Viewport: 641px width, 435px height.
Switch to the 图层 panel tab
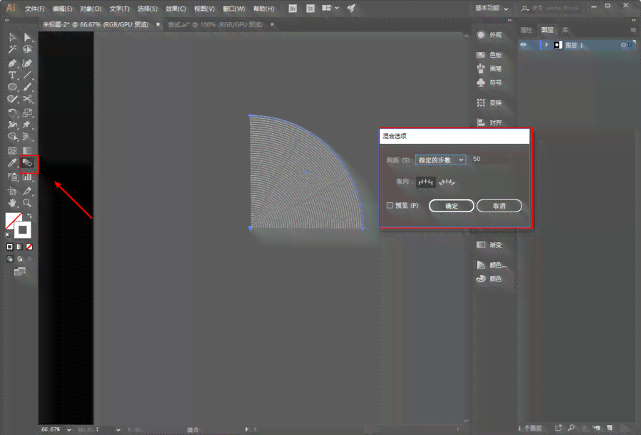pyautogui.click(x=547, y=30)
